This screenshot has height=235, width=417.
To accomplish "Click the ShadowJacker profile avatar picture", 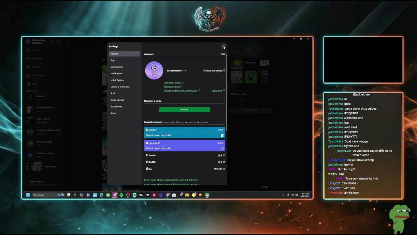I will click(x=154, y=70).
